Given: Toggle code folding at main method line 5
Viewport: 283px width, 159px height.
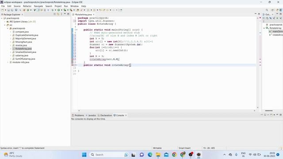Looking at the screenshot, I should [x=77, y=30].
